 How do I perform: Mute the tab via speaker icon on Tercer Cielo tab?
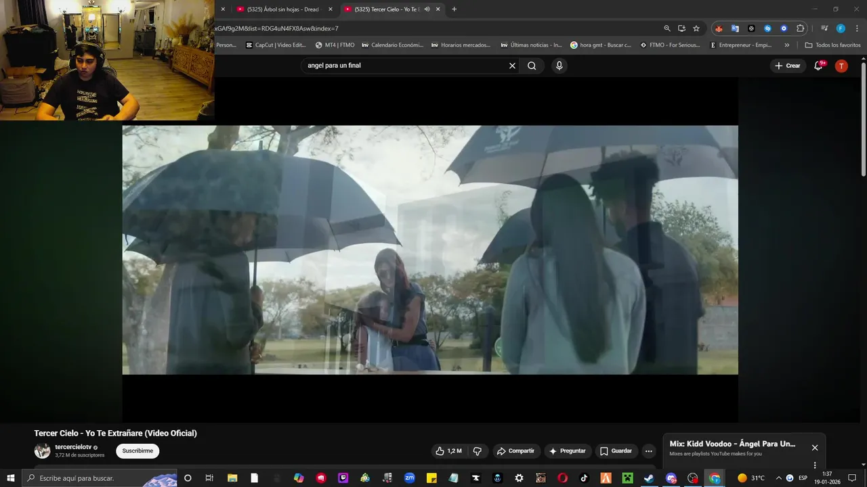427,9
